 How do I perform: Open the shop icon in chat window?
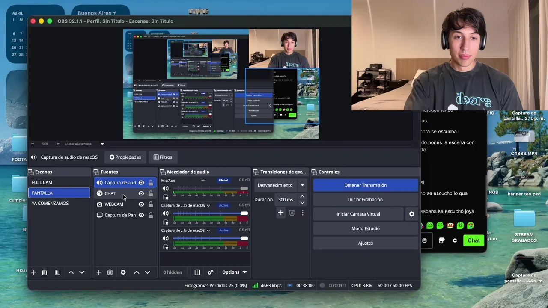(442, 240)
